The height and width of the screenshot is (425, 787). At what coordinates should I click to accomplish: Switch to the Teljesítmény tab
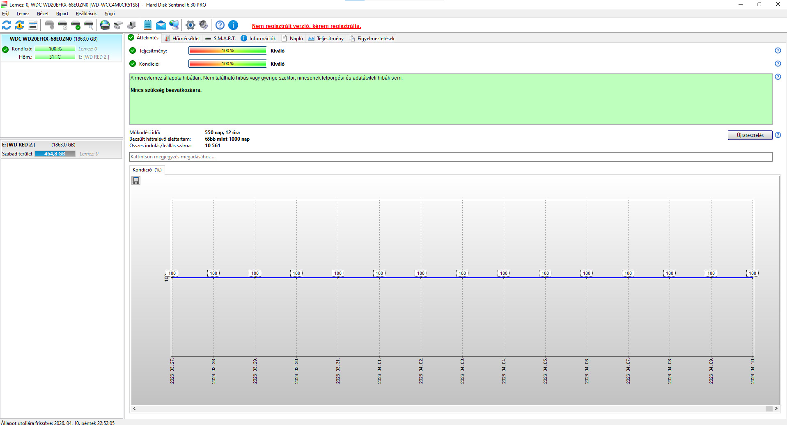[x=326, y=38]
